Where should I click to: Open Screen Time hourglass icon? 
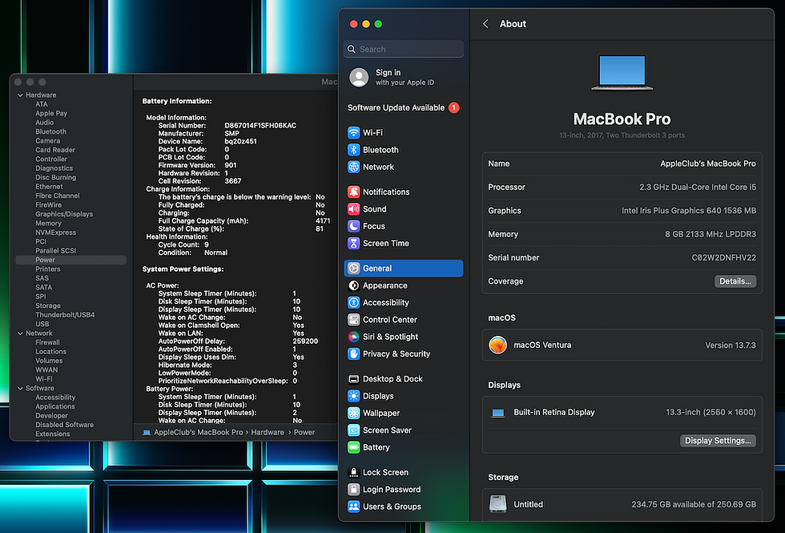(x=353, y=243)
